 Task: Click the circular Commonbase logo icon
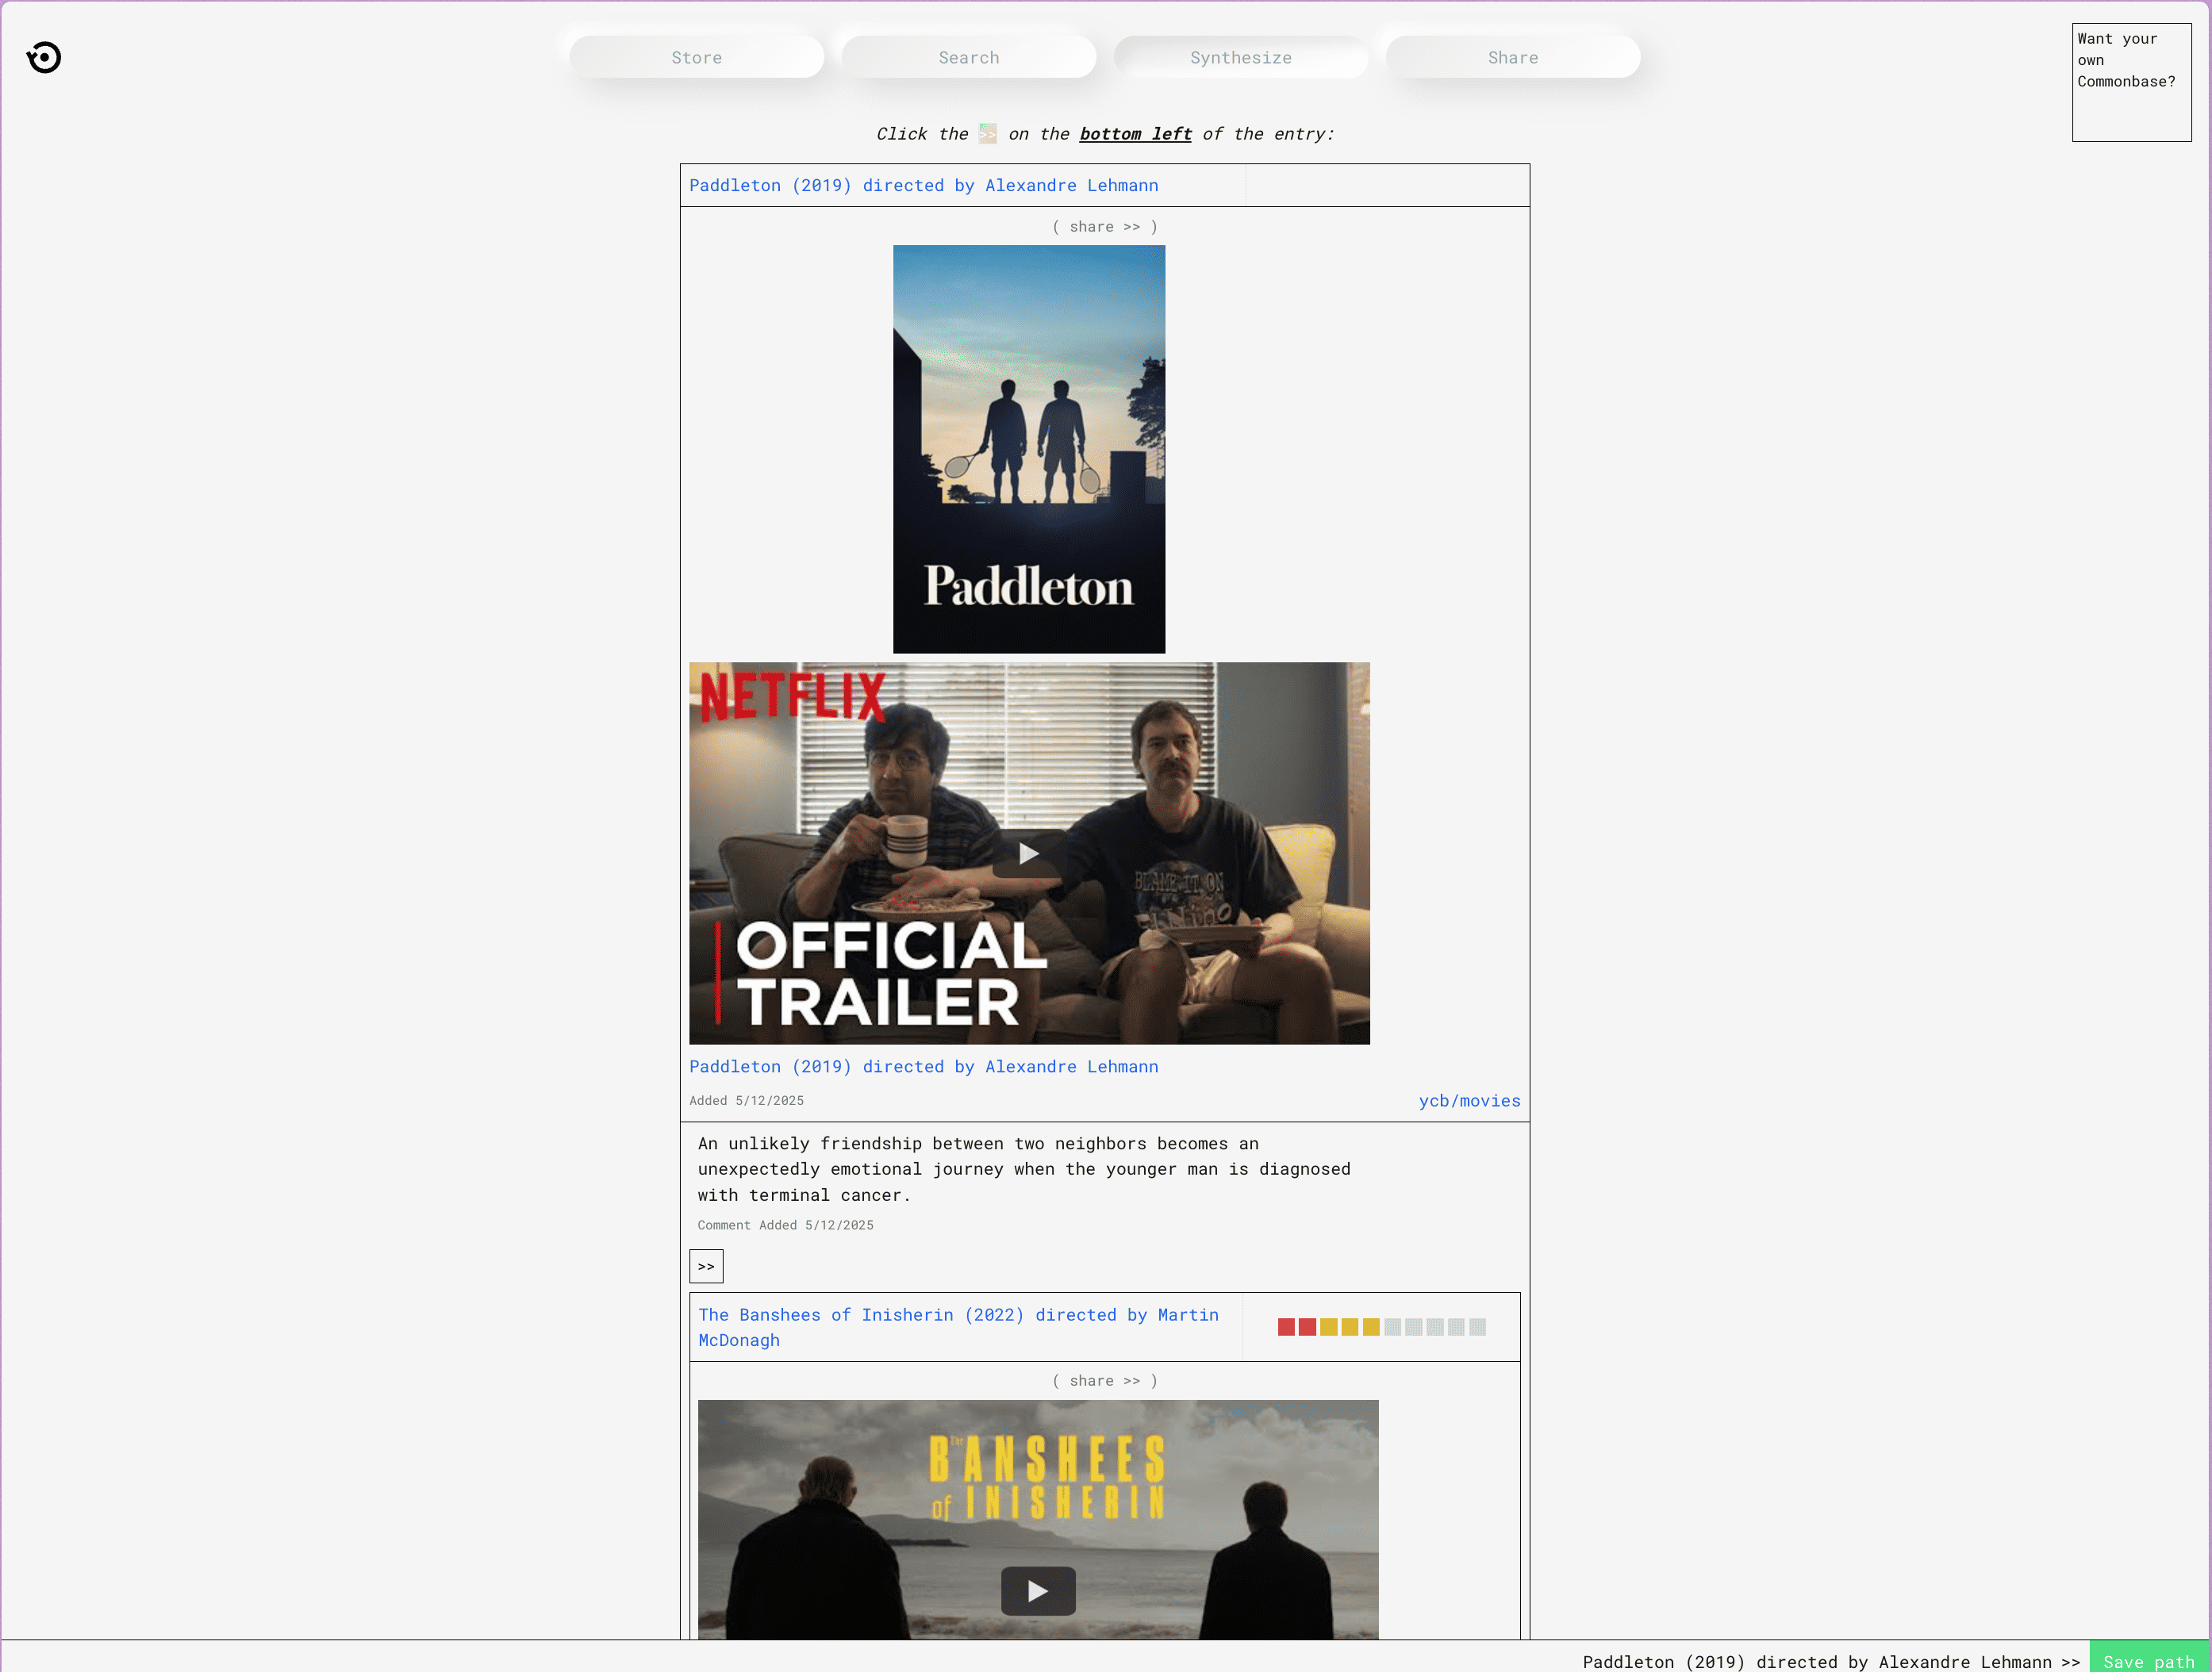coord(44,57)
